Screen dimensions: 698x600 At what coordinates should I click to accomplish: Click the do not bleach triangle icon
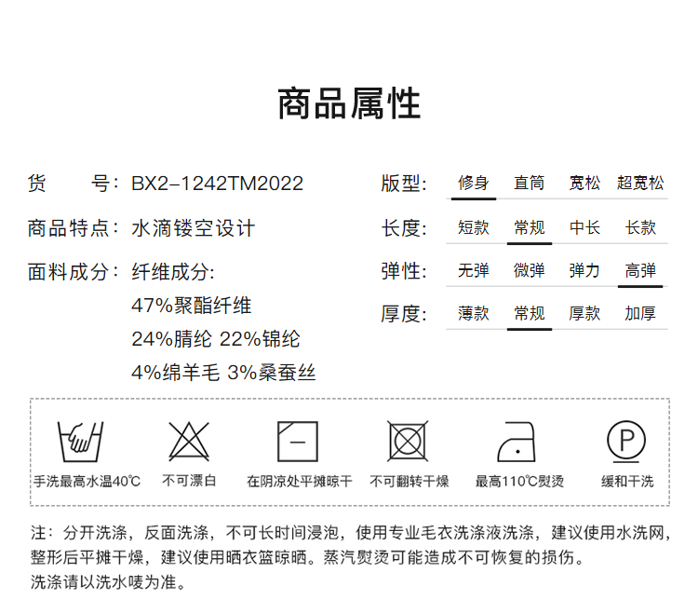[x=189, y=441]
